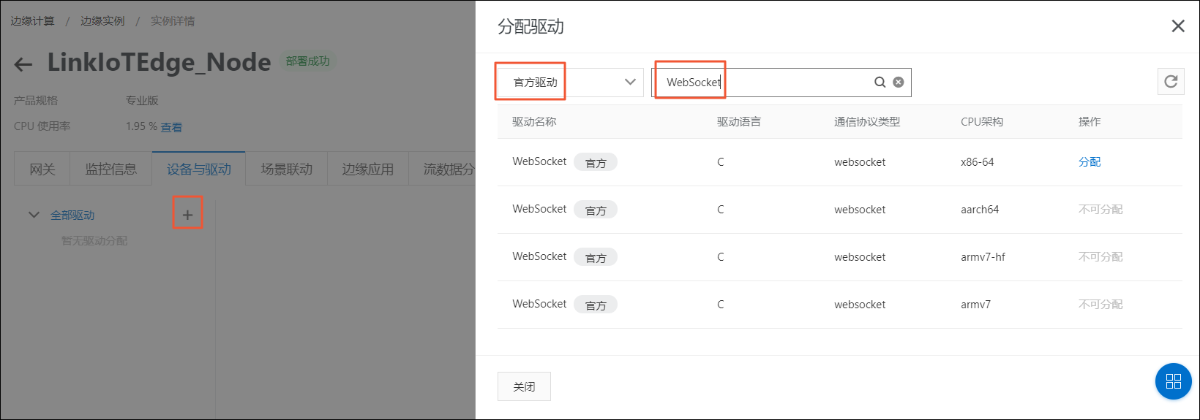Click 不可分配 in the armv7 row

(x=1100, y=305)
